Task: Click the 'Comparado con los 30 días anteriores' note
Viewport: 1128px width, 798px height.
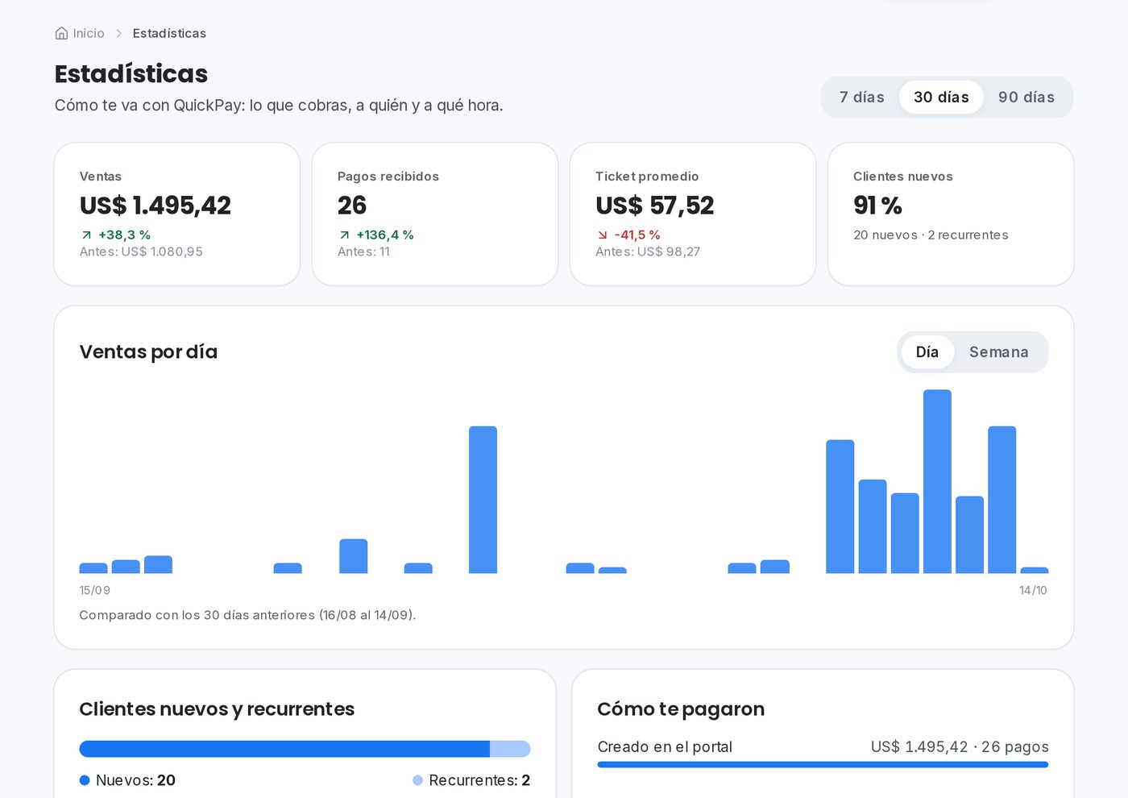Action: [247, 615]
